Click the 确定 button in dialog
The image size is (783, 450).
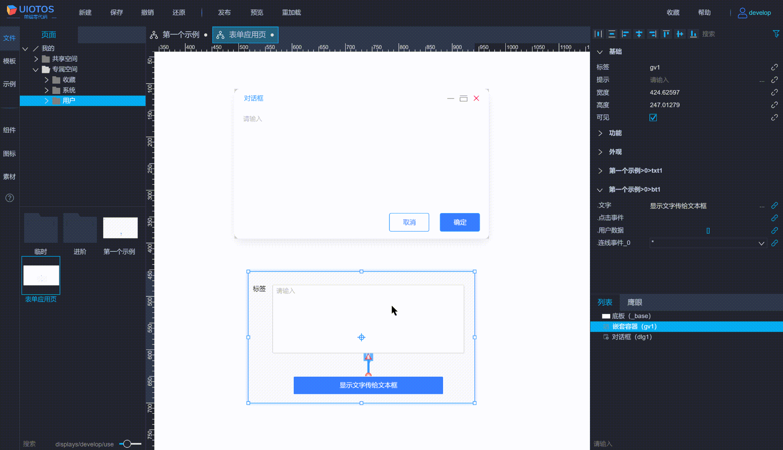[x=460, y=222]
